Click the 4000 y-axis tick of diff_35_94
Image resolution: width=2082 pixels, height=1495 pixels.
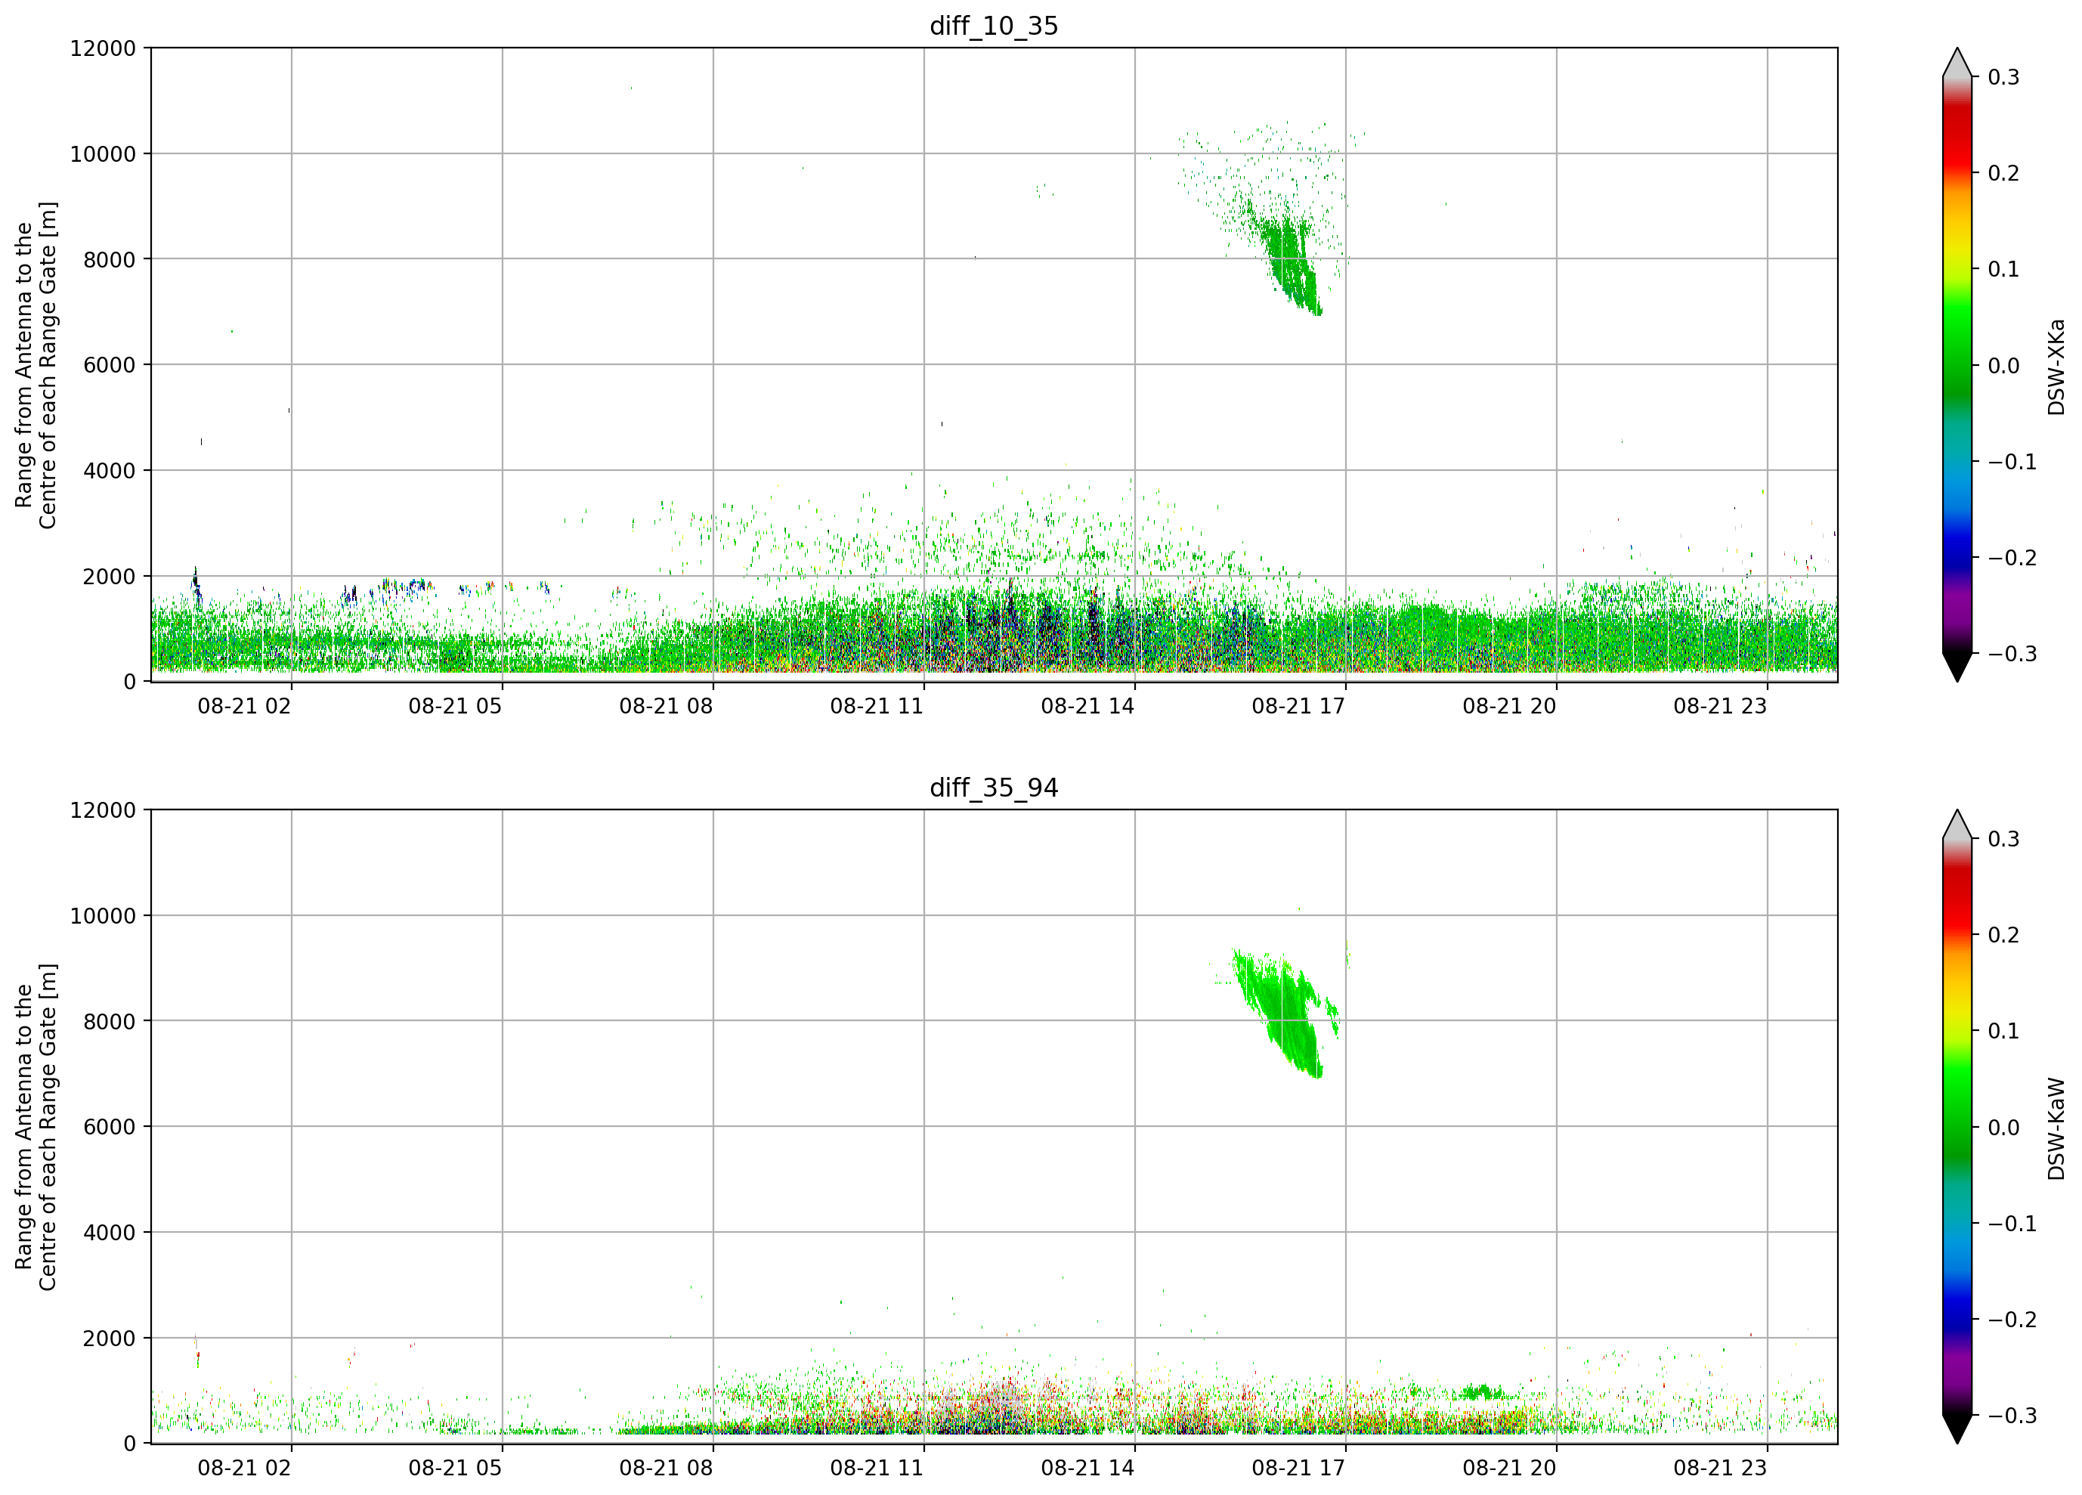coord(110,1233)
